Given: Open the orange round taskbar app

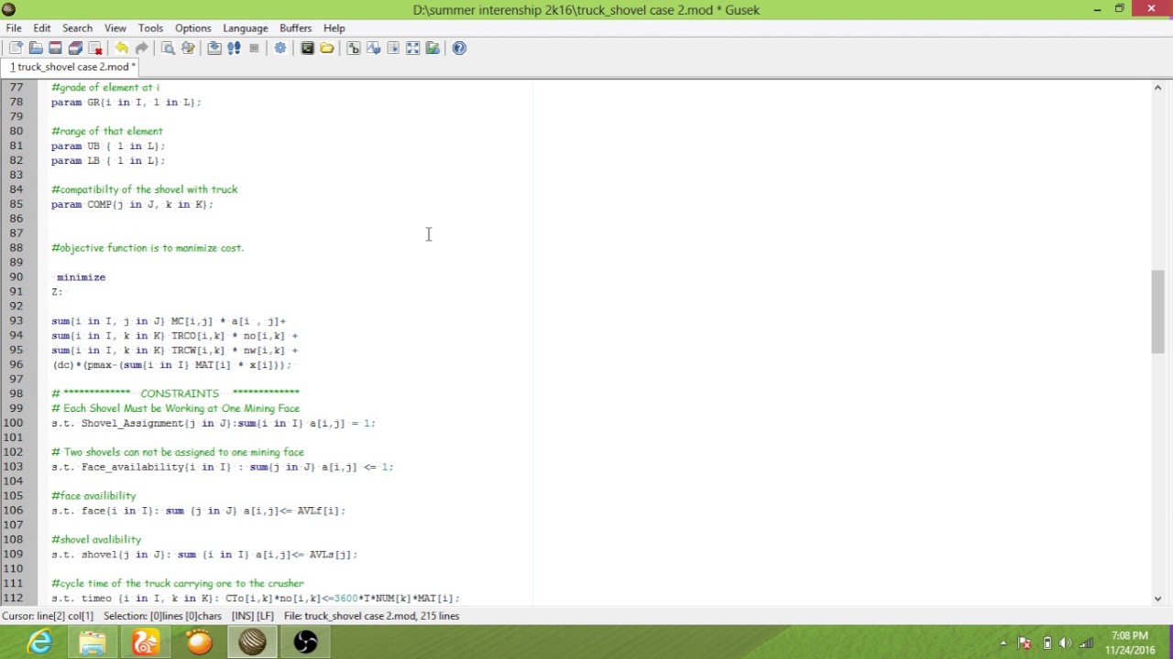Looking at the screenshot, I should coord(199,643).
